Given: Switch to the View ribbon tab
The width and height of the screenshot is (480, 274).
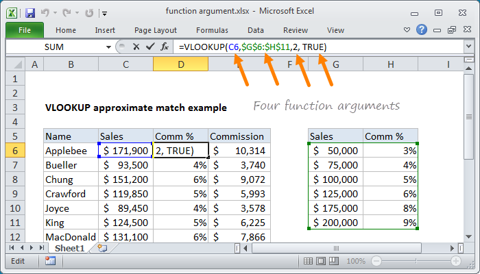Looking at the screenshot, I should point(335,30).
